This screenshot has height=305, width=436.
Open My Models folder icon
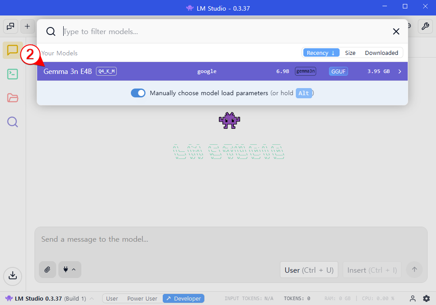(13, 98)
